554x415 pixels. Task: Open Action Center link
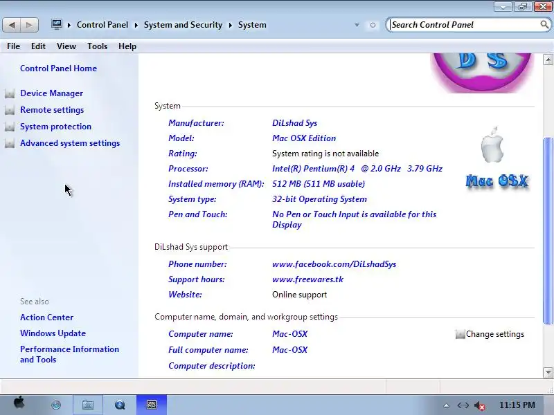46,317
